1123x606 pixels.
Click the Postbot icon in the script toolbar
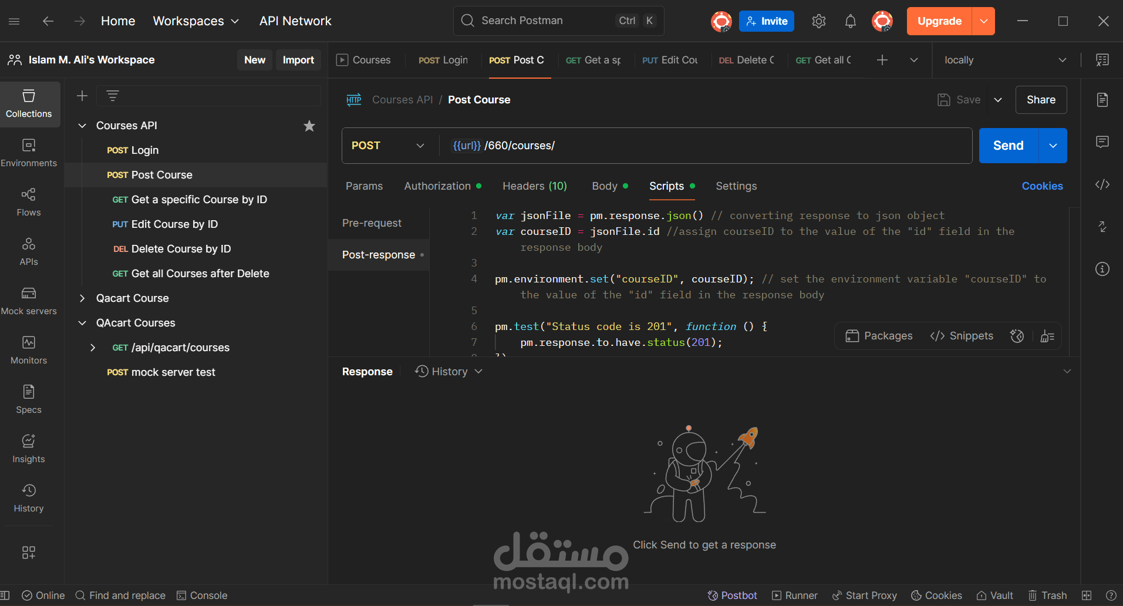tap(1017, 336)
